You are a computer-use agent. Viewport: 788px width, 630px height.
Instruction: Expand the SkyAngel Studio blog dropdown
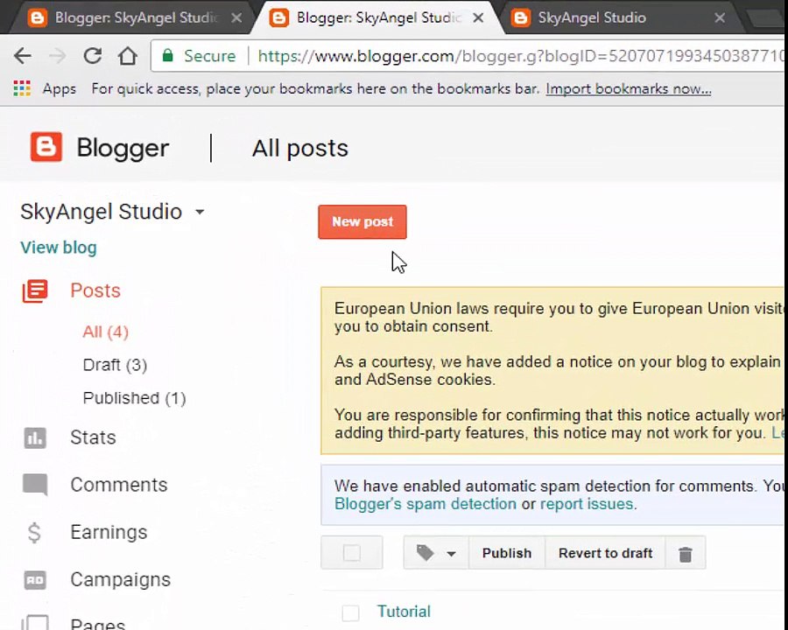pos(200,212)
